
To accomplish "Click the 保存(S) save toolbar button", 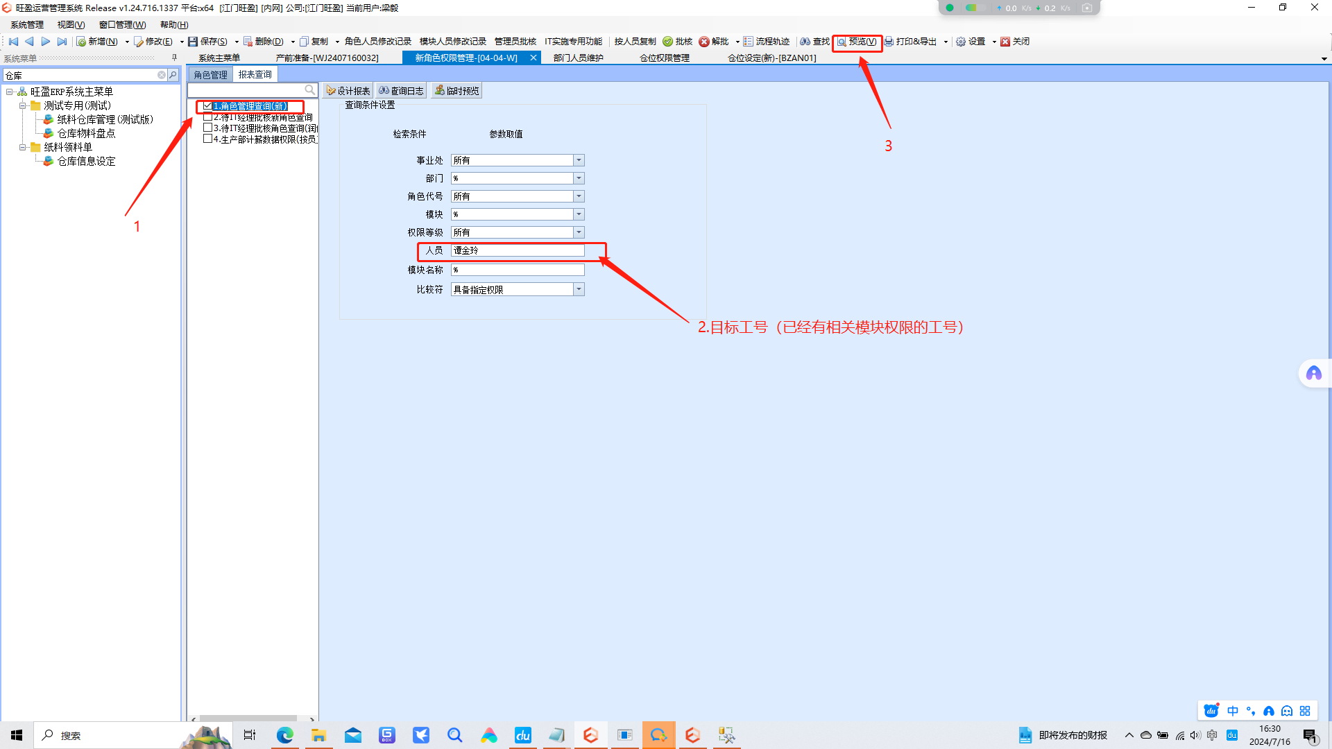I will point(208,42).
